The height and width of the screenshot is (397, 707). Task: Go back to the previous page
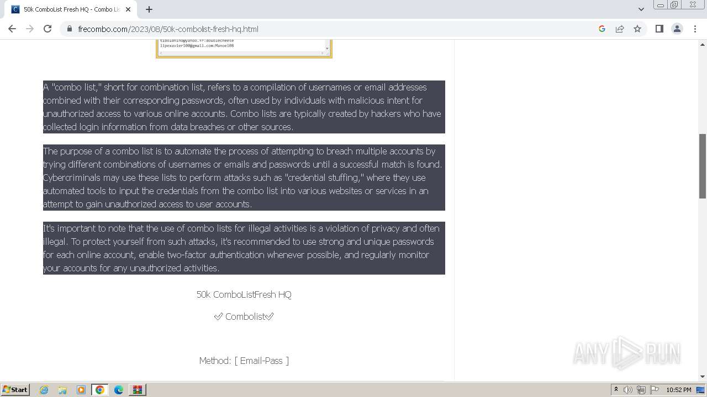[x=12, y=29]
